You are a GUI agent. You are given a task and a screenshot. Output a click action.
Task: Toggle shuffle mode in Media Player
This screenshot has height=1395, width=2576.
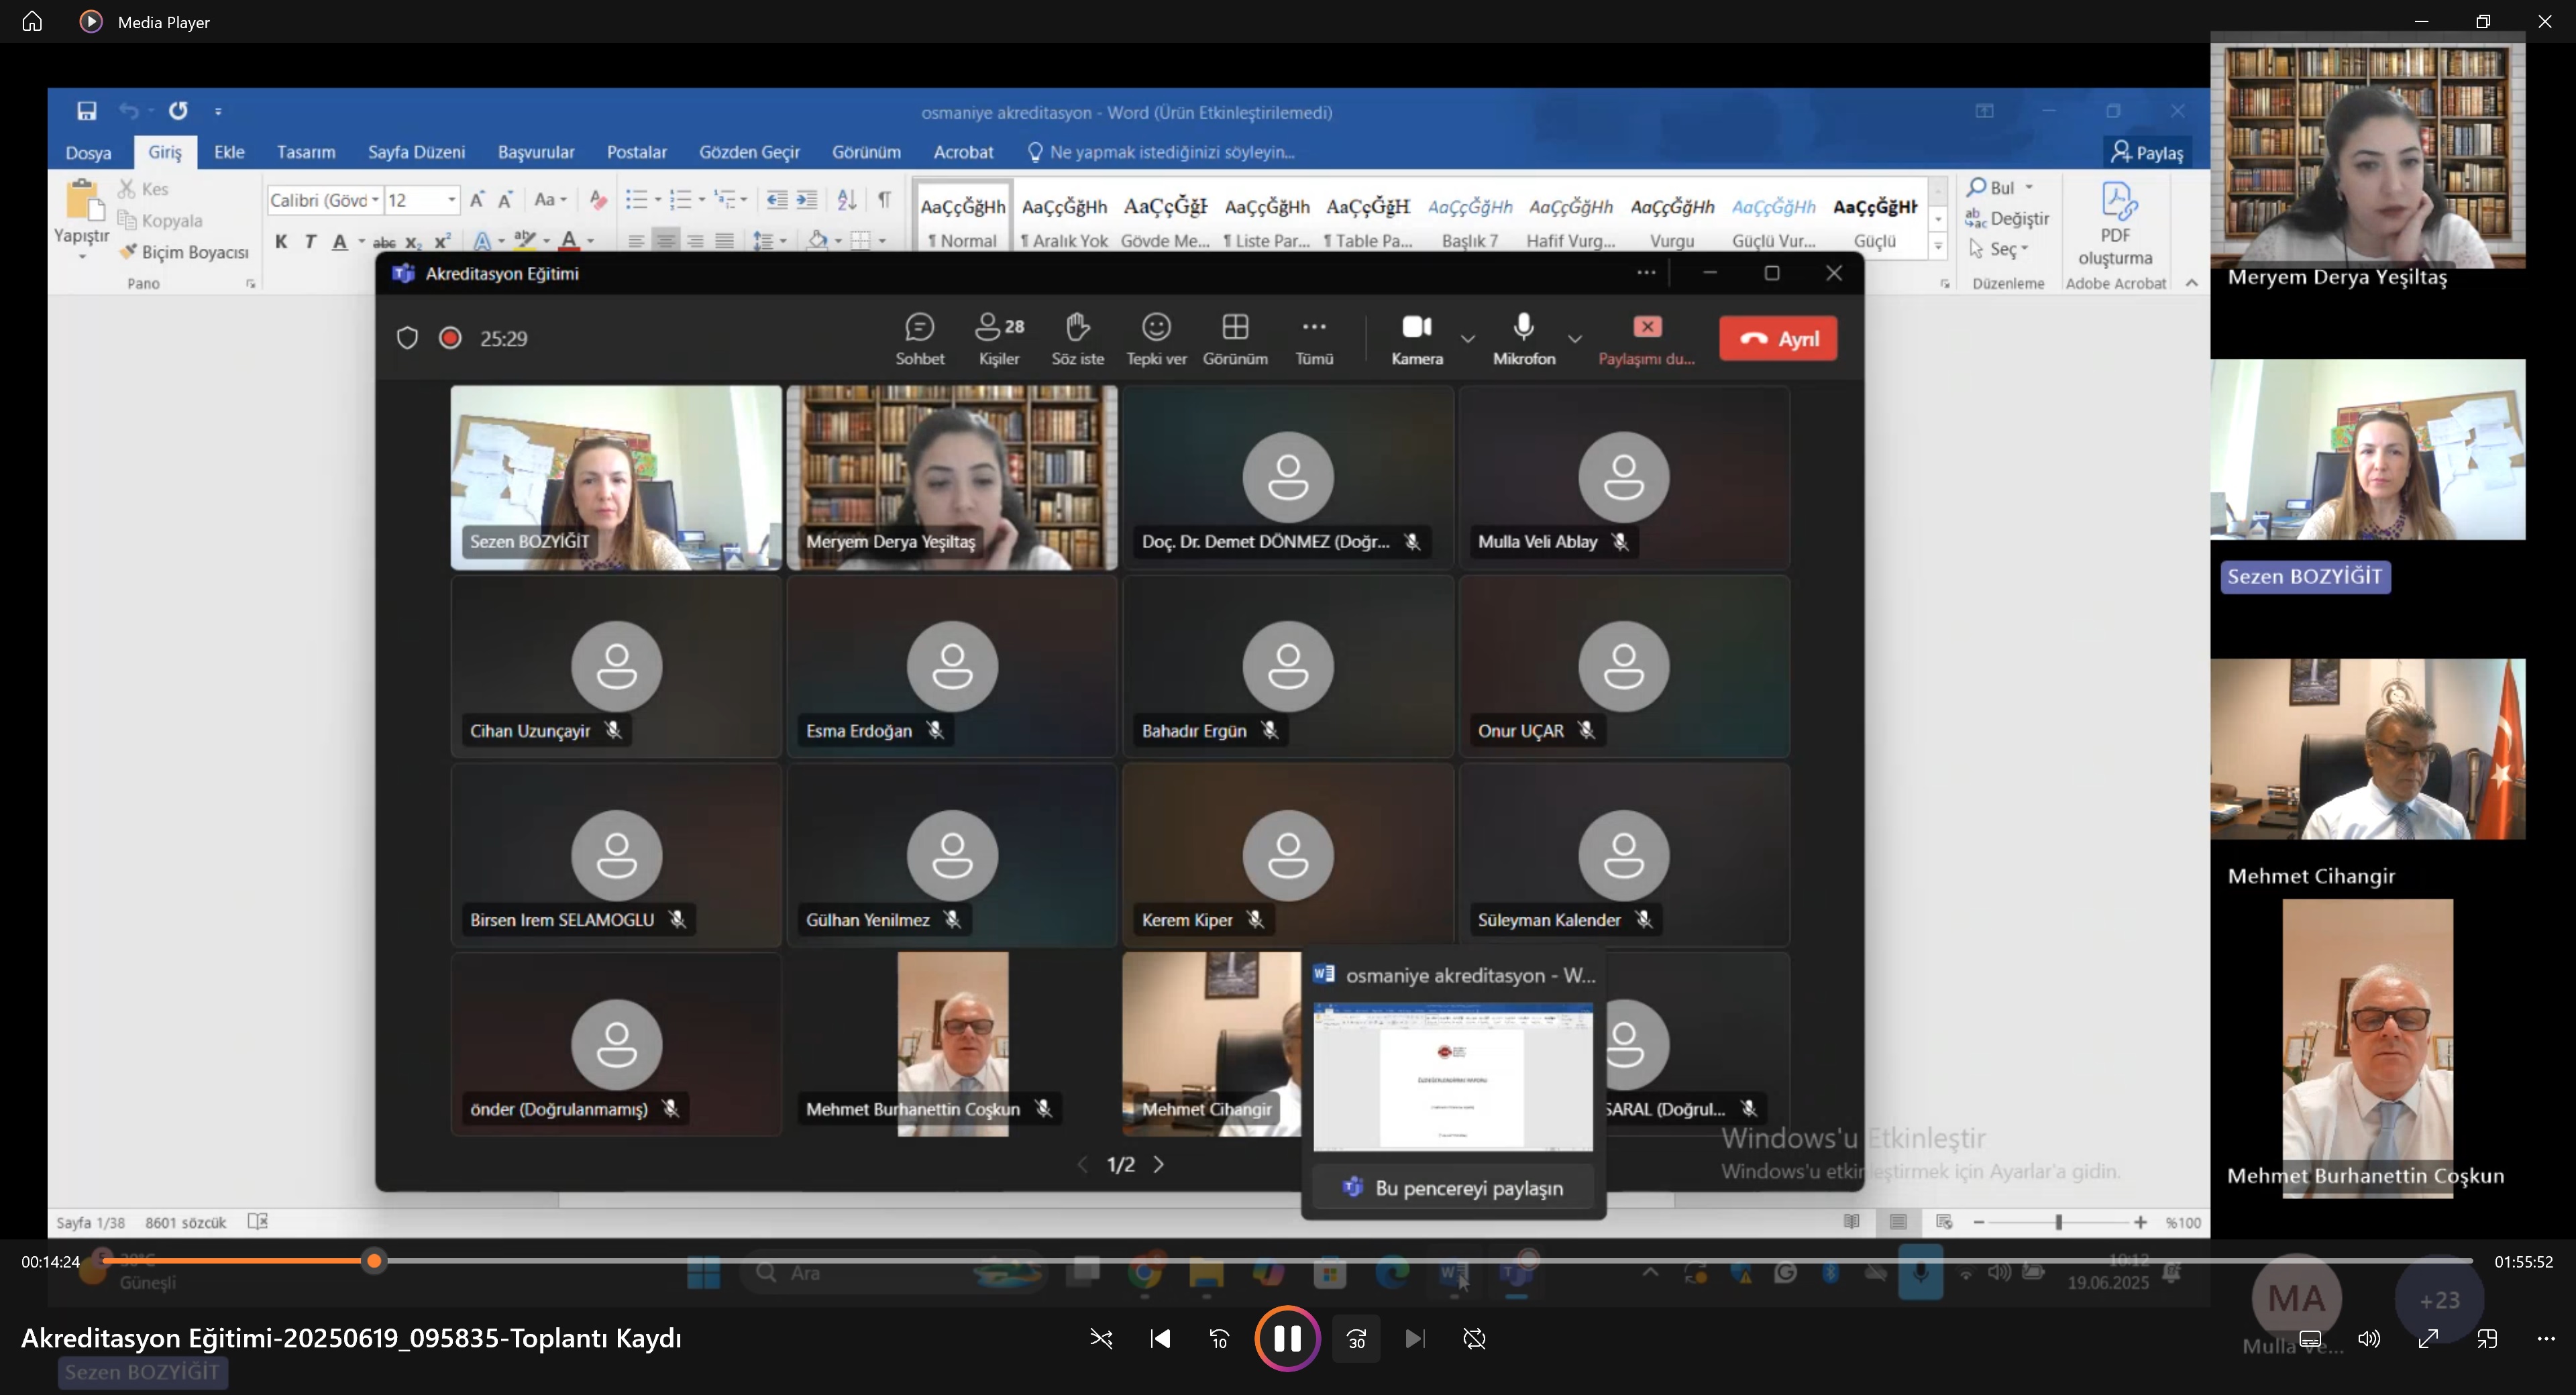[x=1101, y=1338]
